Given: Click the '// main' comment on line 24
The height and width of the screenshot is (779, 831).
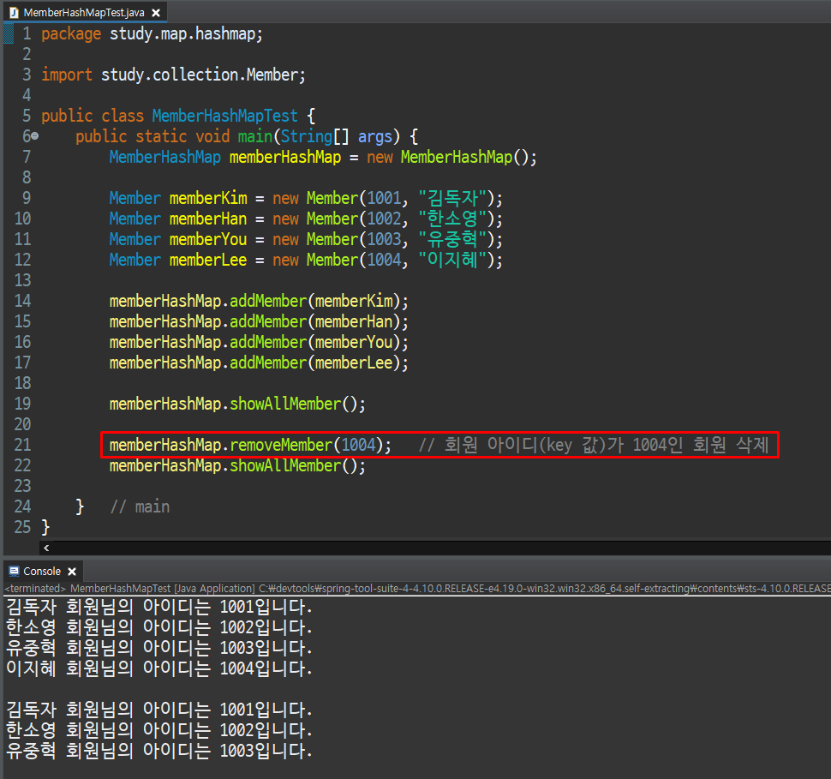Looking at the screenshot, I should click(140, 507).
